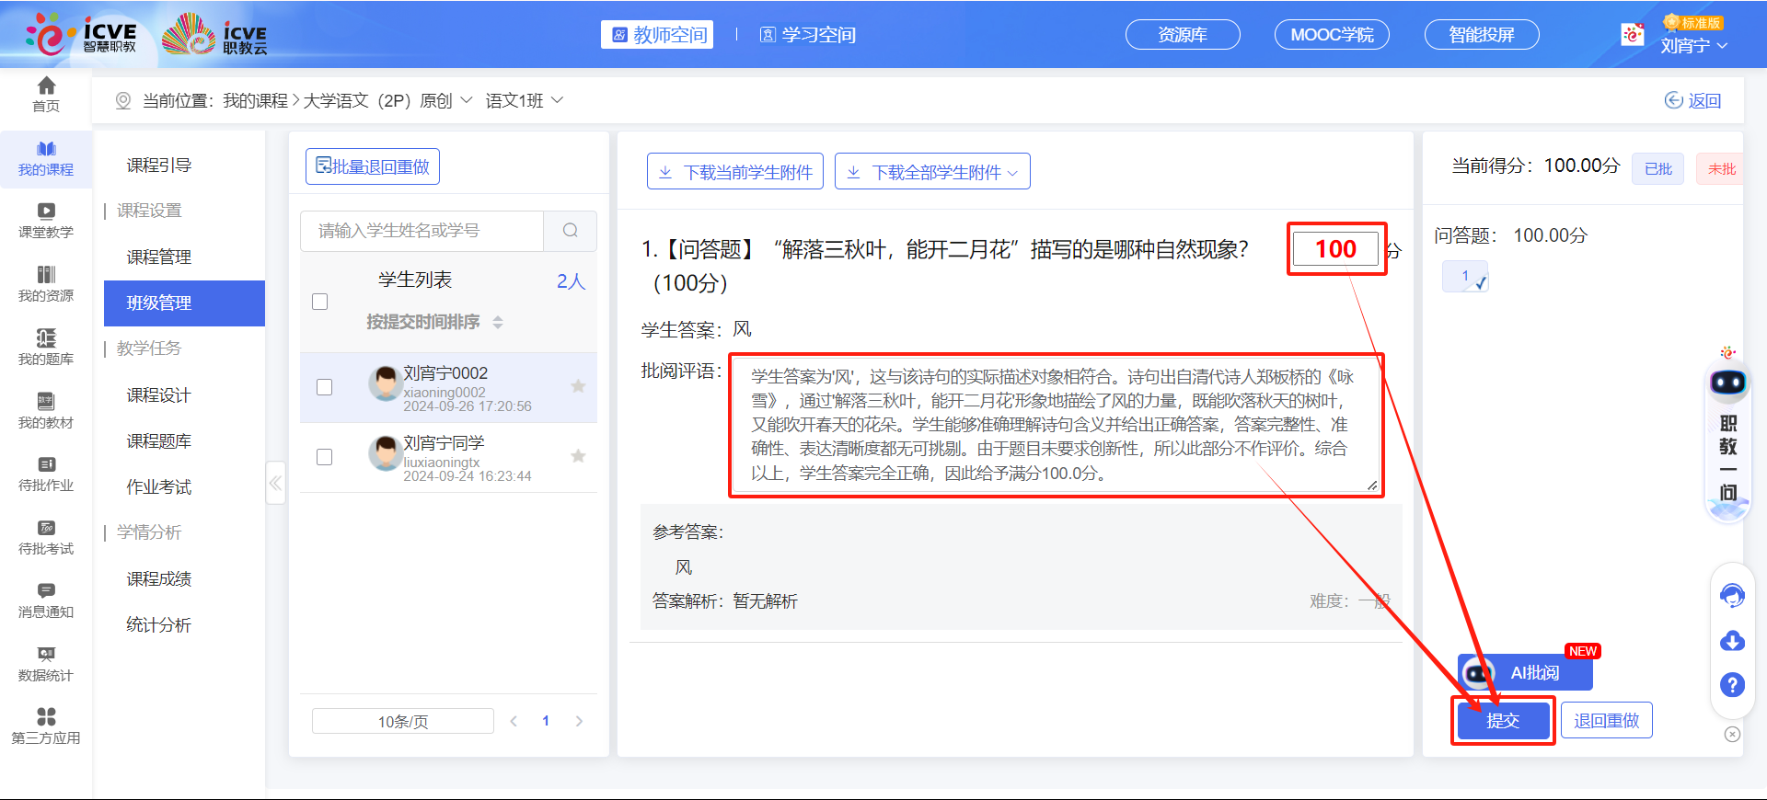Screen dimensions: 1767x800
Task: Click the score input showing 100
Action: pyautogui.click(x=1334, y=249)
